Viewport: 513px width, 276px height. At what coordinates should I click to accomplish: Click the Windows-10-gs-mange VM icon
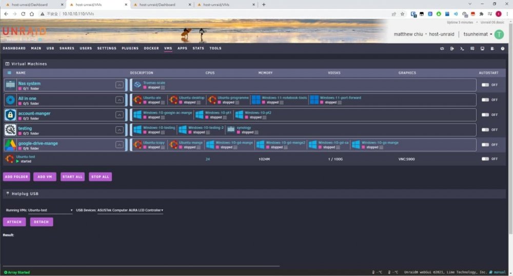pos(356,145)
